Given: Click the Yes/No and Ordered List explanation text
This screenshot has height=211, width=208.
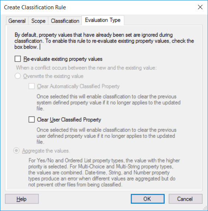Looking at the screenshot, I should 104,172.
